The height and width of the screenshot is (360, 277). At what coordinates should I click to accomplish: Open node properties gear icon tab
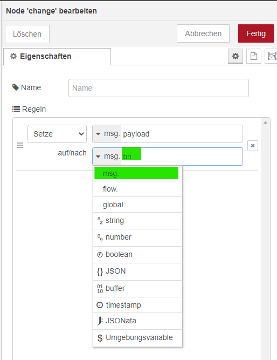click(x=236, y=56)
